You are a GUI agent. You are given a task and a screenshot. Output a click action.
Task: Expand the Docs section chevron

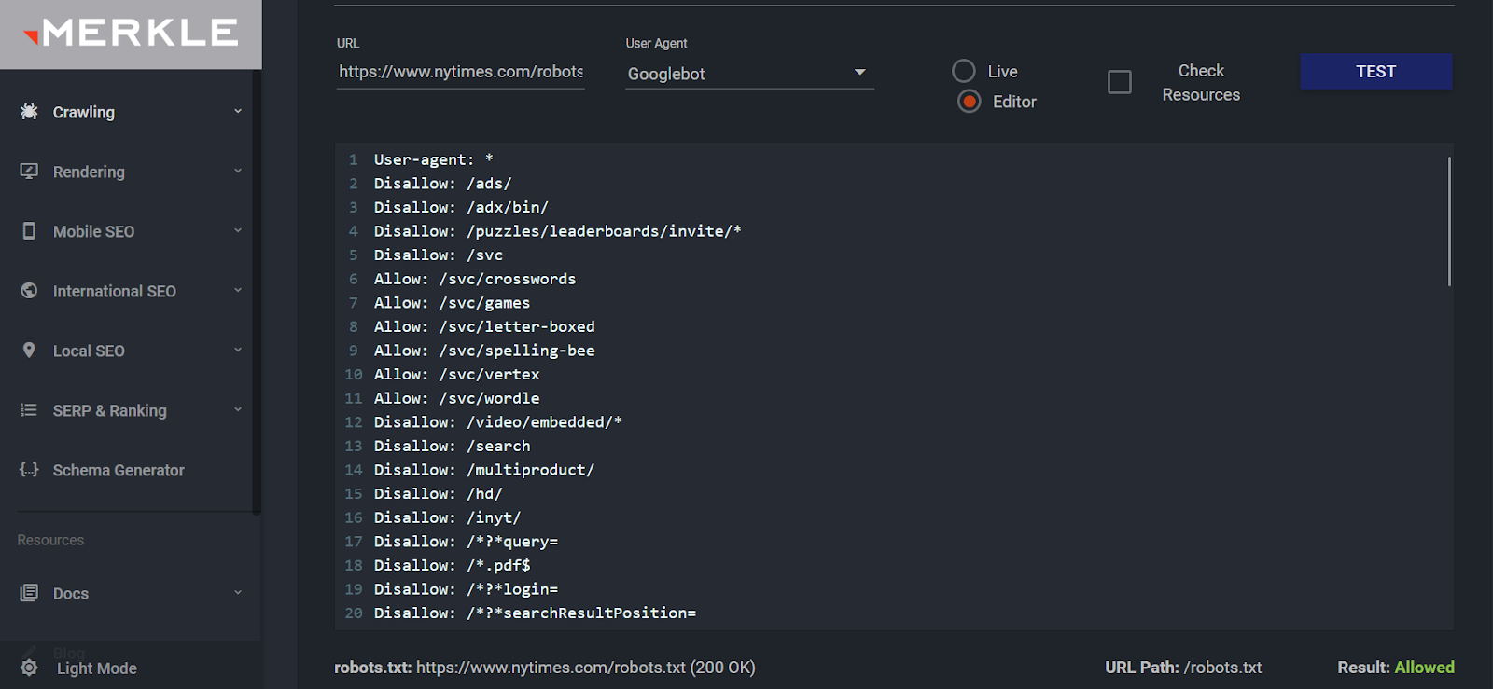tap(238, 593)
